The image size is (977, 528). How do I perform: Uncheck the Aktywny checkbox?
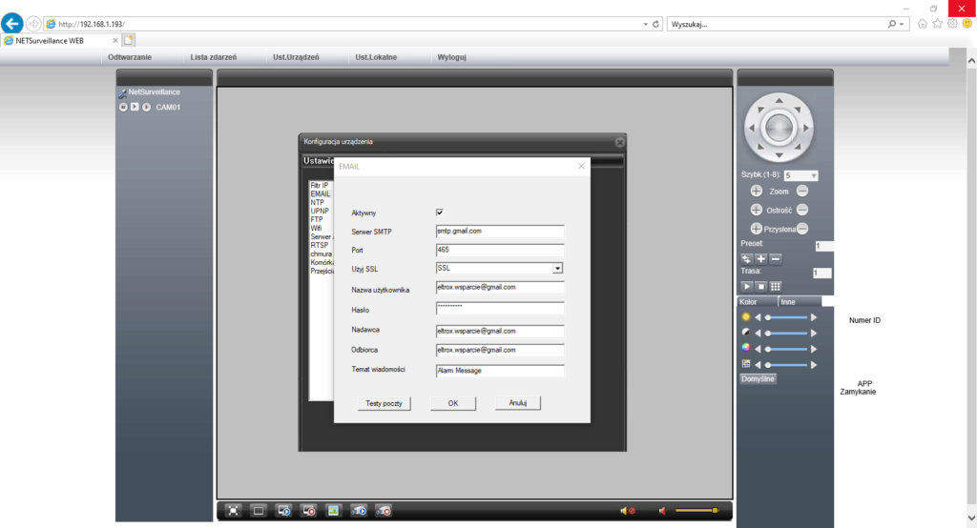pyautogui.click(x=440, y=213)
